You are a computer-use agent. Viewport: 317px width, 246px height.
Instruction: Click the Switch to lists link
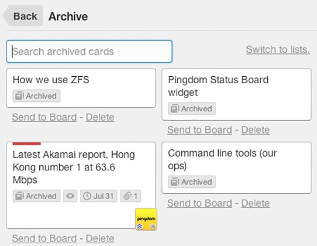coord(278,49)
